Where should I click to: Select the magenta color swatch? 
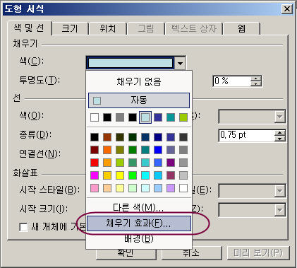(x=95, y=175)
